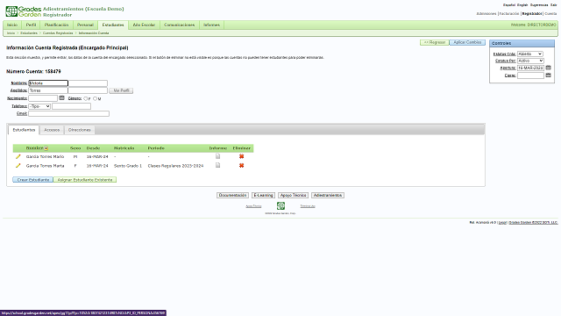Screen dimensions: 561x316
Task: Click the second Nombres input field
Action: pyautogui.click(x=88, y=83)
